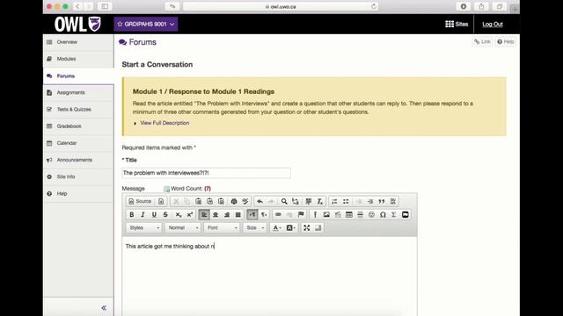Click the Link button near Help

click(482, 42)
